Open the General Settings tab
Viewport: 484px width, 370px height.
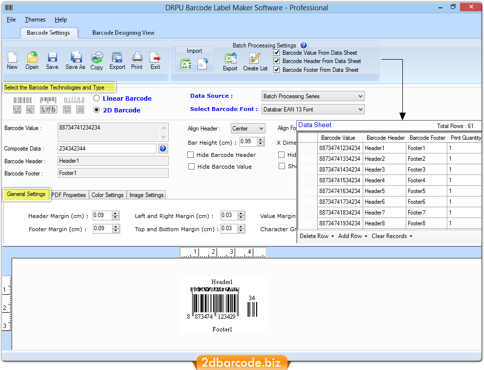[x=26, y=194]
